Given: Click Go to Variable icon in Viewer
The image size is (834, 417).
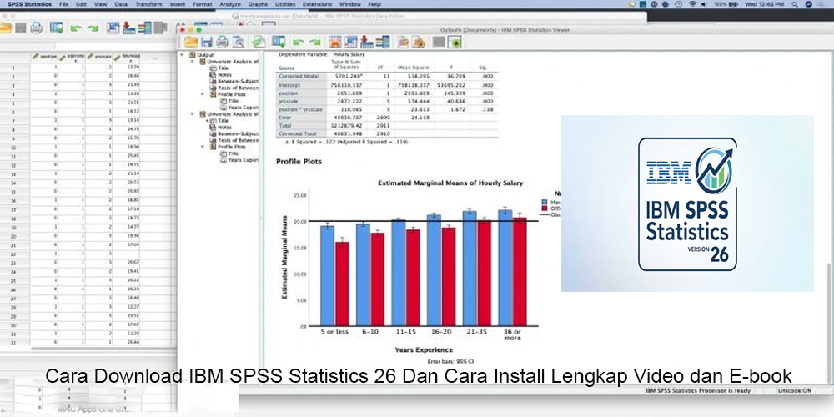Looking at the screenshot, I should [366, 42].
